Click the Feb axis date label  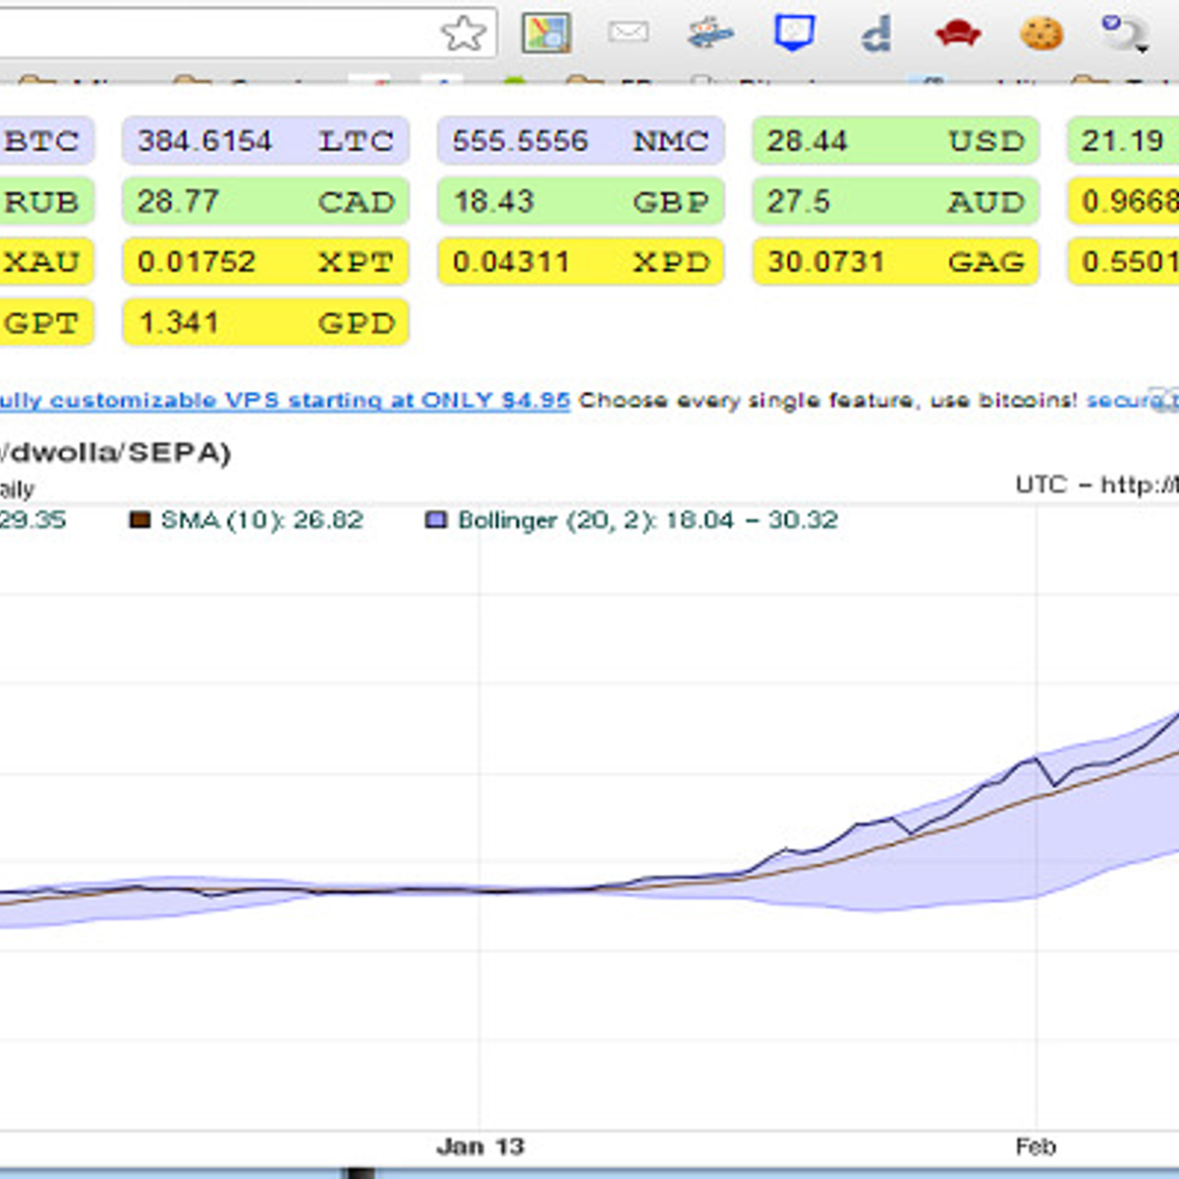click(1036, 1146)
